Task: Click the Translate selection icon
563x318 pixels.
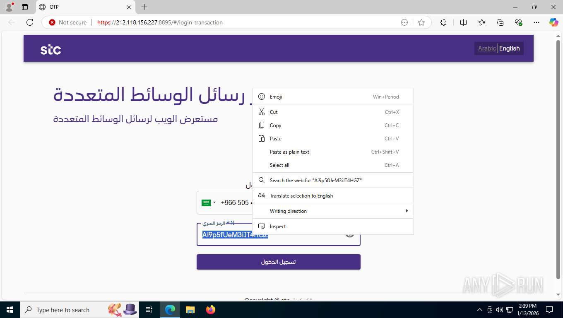Action: (262, 195)
